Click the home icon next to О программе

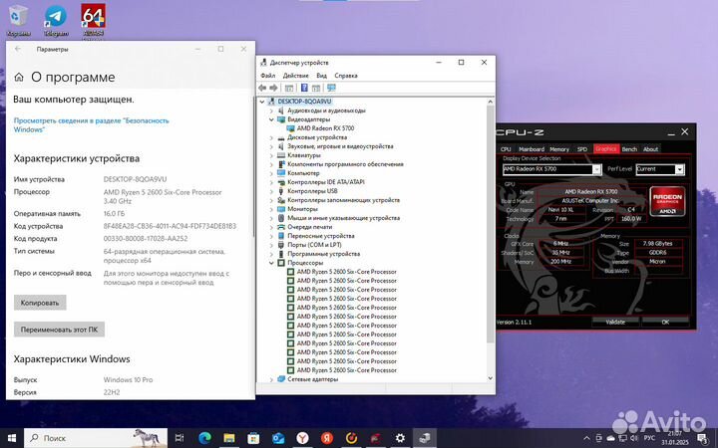19,78
